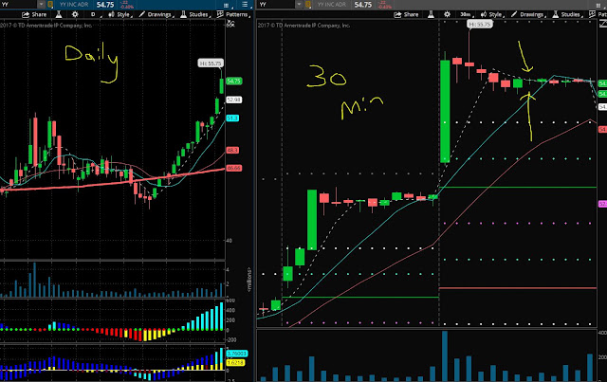Open the symbol dropdown arrow in the left chart
Viewport: 607px width, 382px height.
tap(41, 4)
